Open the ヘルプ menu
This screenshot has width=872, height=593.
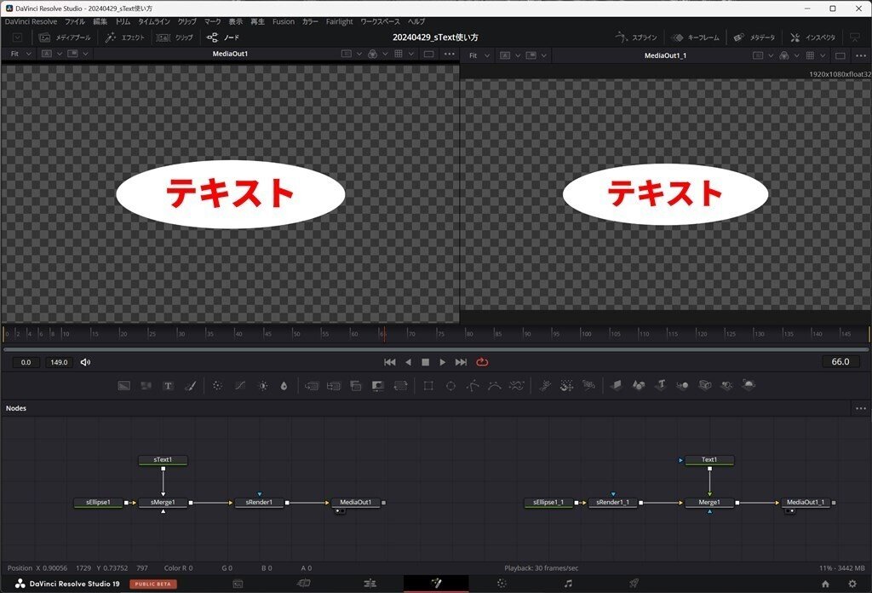(x=416, y=21)
